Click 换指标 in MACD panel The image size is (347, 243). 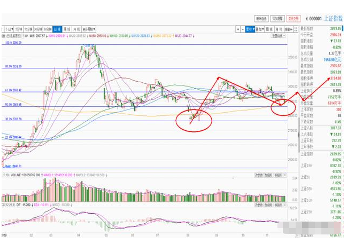point(278,205)
